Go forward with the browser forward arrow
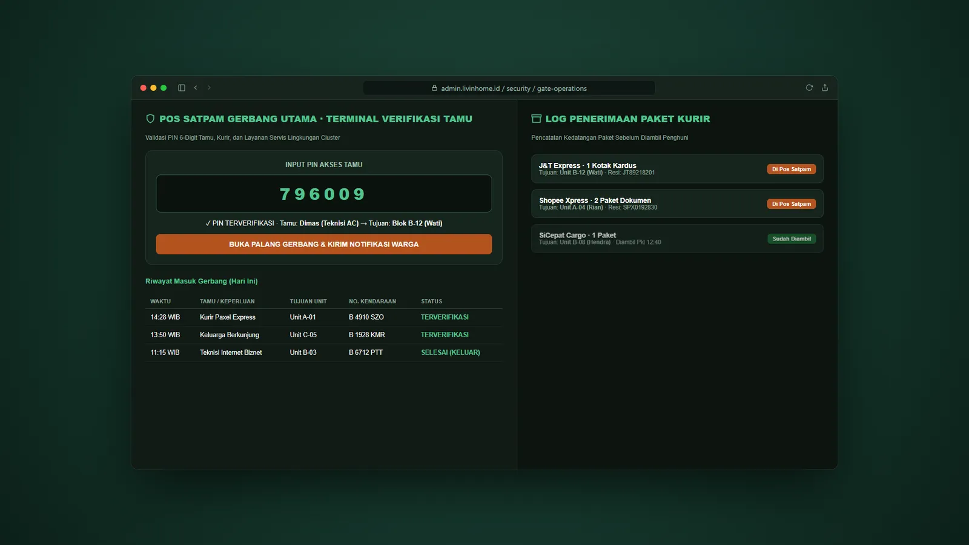This screenshot has width=969, height=545. (210, 88)
